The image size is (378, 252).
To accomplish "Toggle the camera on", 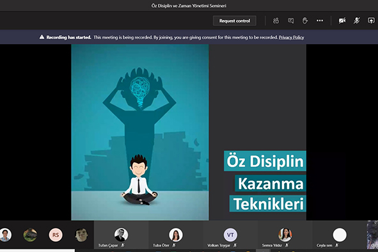I will click(x=342, y=20).
